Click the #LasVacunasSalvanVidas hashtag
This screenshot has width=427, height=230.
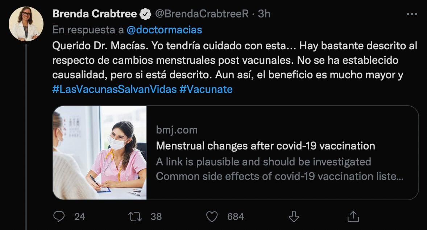point(114,89)
